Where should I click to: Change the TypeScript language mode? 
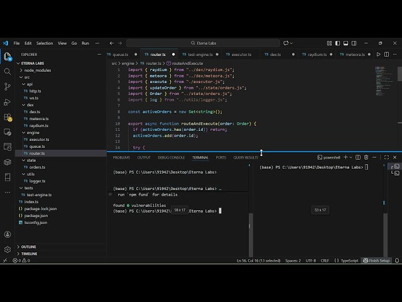(x=349, y=260)
